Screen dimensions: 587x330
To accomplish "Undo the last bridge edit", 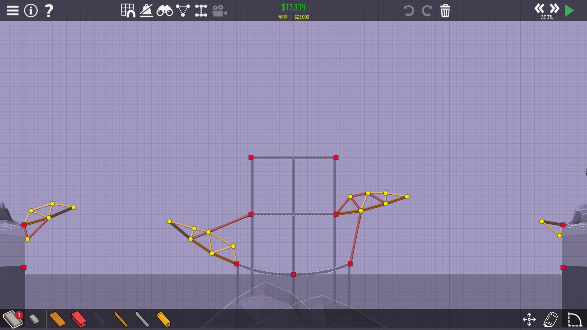I will pos(409,11).
